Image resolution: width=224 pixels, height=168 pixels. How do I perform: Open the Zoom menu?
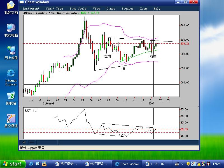[x=143, y=9]
